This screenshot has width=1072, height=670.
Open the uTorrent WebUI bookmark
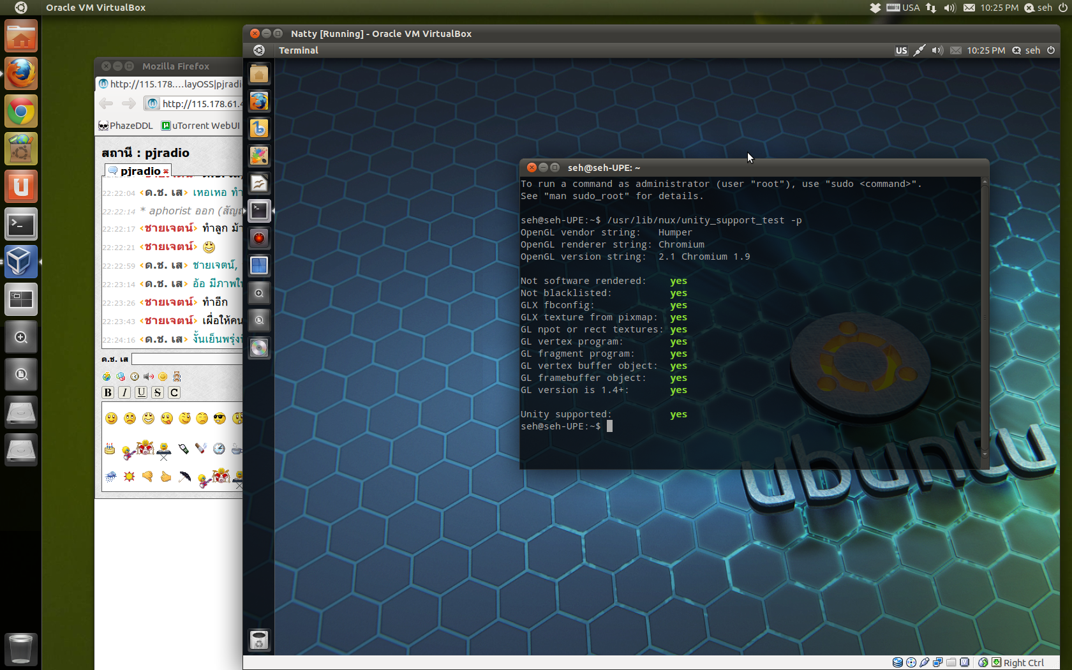click(200, 126)
